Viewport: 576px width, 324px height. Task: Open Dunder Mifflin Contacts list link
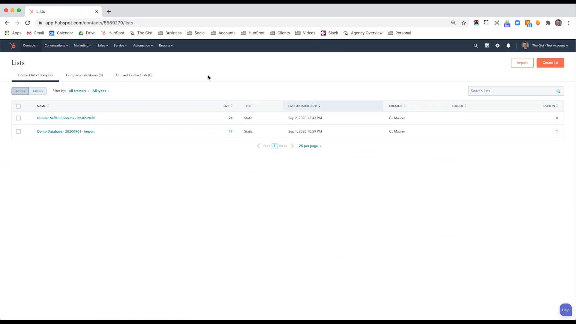[x=66, y=118]
